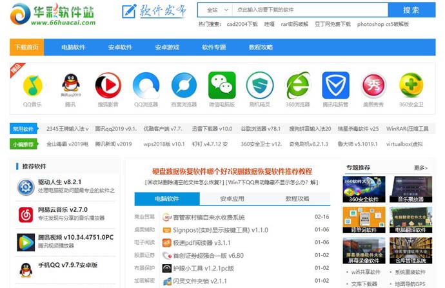
Task: Click the 手机QQ penguin icon
Action: tap(26, 270)
